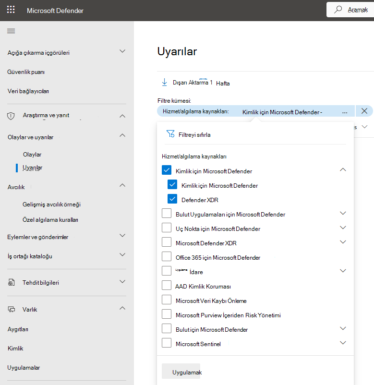Viewport: 374px width, 385px height.
Task: Check AAD Kimlik Koruması checkbox
Action: (x=167, y=285)
